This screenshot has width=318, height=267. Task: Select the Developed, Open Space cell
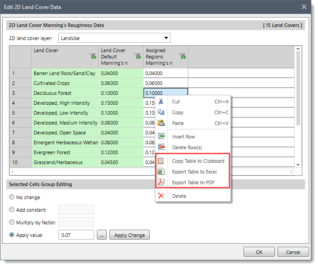[65, 133]
